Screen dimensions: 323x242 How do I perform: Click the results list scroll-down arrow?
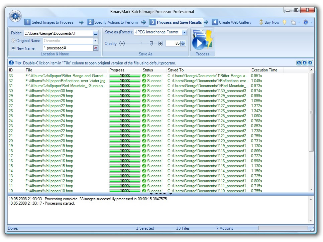(x=311, y=190)
